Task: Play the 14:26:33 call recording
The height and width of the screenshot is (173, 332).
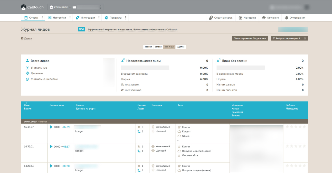Action: 51,166
